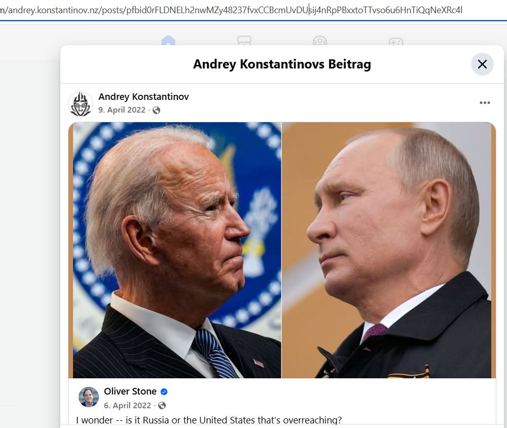The height and width of the screenshot is (428, 507).
Task: Click the 6. April 2022 shared post date
Action: point(127,405)
